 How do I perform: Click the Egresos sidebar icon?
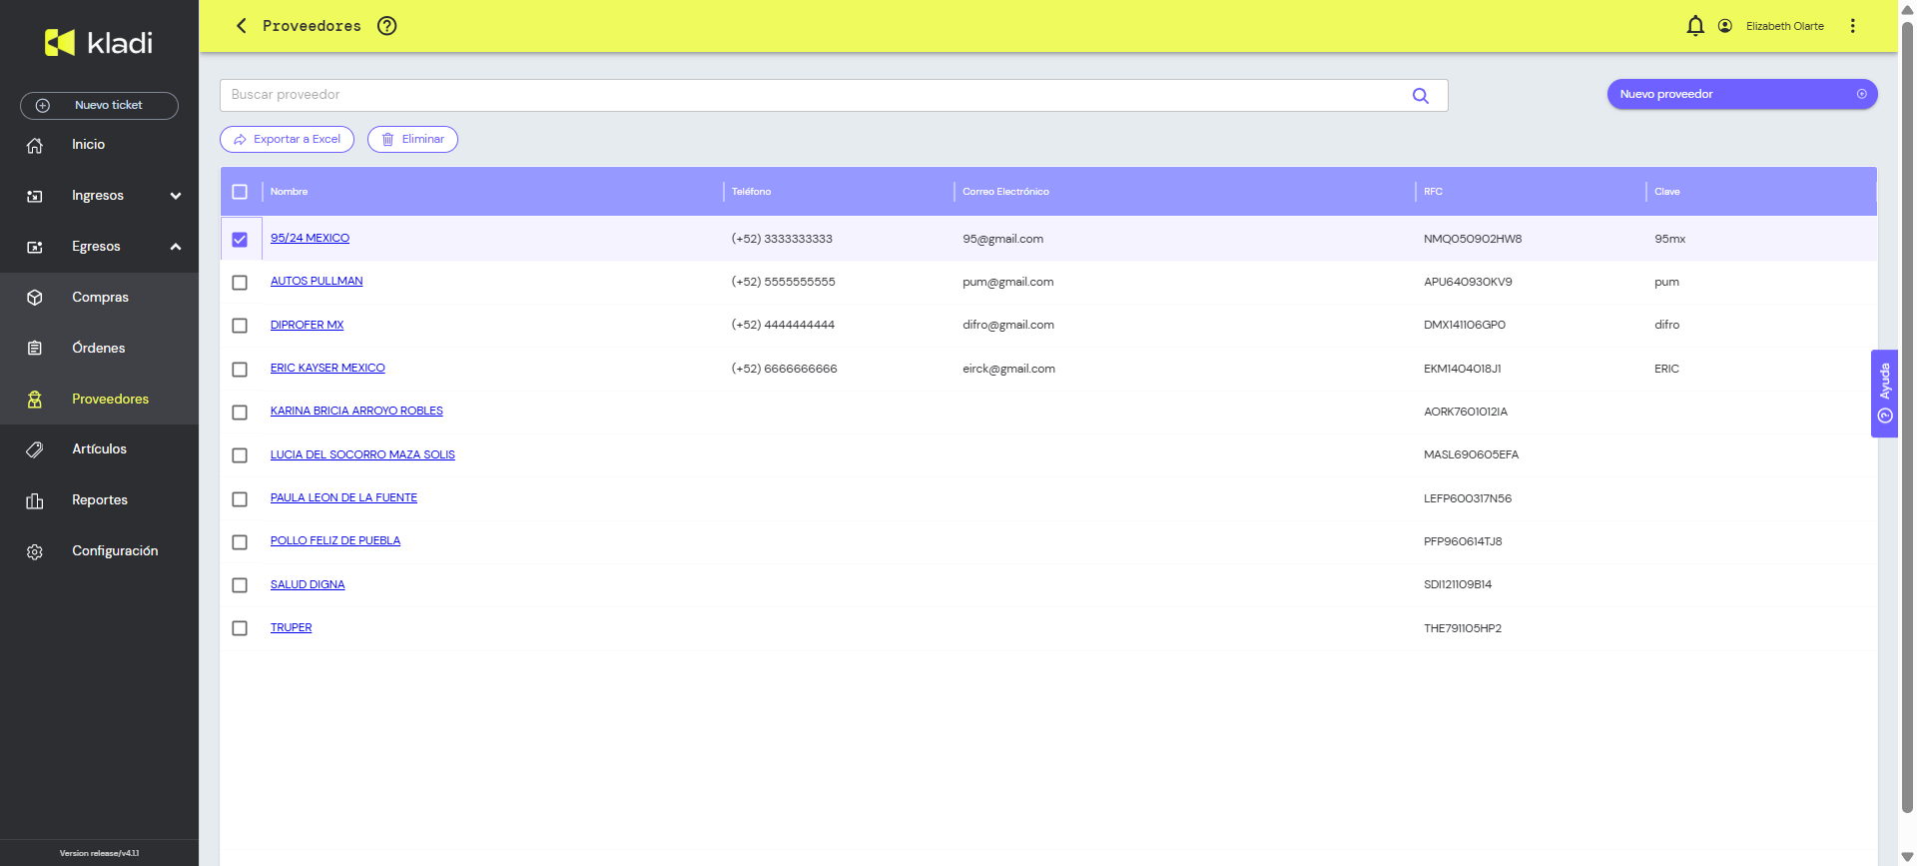pos(35,247)
